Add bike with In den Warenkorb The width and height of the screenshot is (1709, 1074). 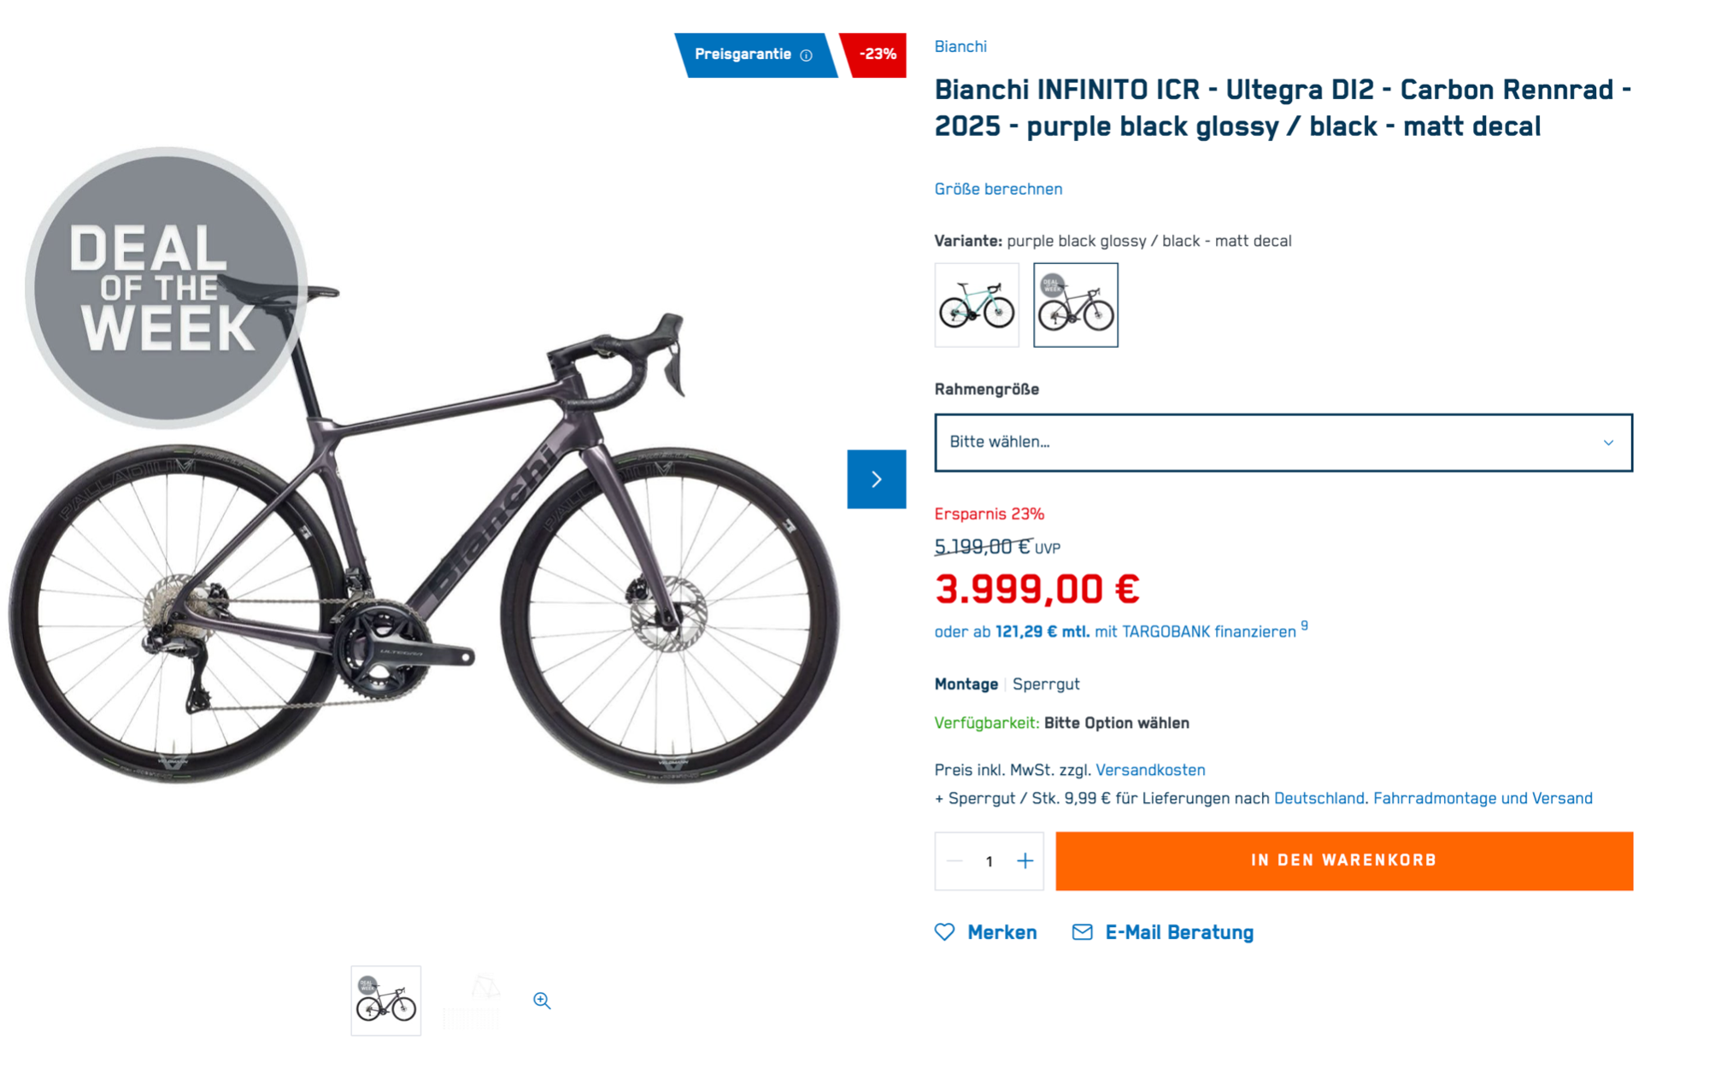click(x=1343, y=861)
